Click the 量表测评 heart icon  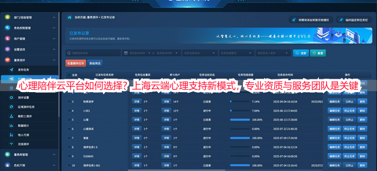[8, 60]
